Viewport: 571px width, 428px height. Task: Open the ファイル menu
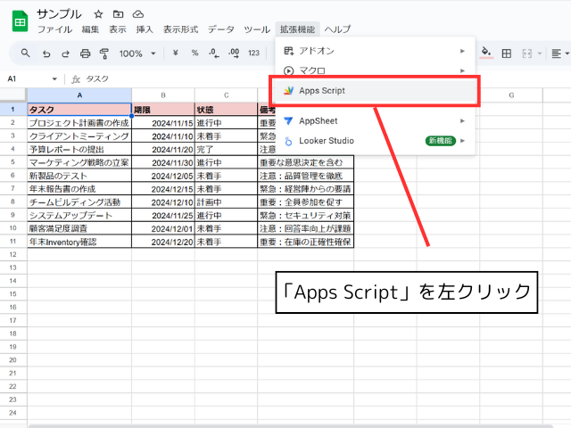pos(55,29)
